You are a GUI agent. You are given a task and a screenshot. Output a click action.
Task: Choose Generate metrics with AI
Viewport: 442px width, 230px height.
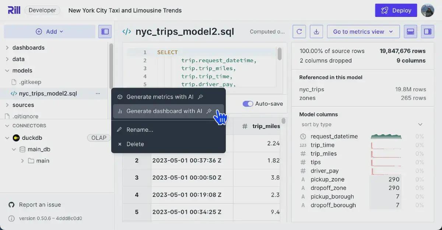(x=168, y=97)
